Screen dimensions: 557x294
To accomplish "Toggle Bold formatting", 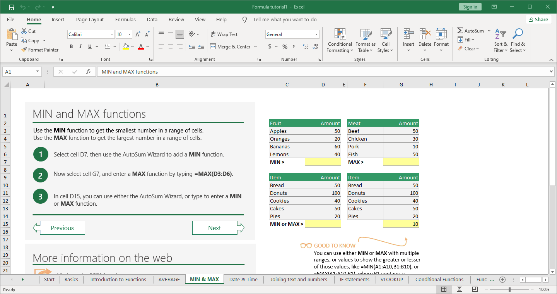I will coord(71,46).
